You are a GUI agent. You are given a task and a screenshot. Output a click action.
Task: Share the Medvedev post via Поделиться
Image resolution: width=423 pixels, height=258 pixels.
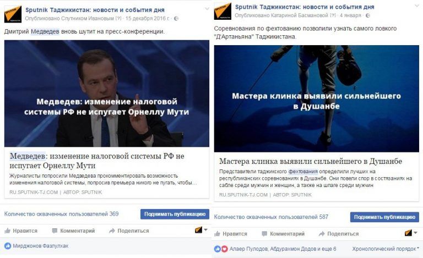(129, 231)
